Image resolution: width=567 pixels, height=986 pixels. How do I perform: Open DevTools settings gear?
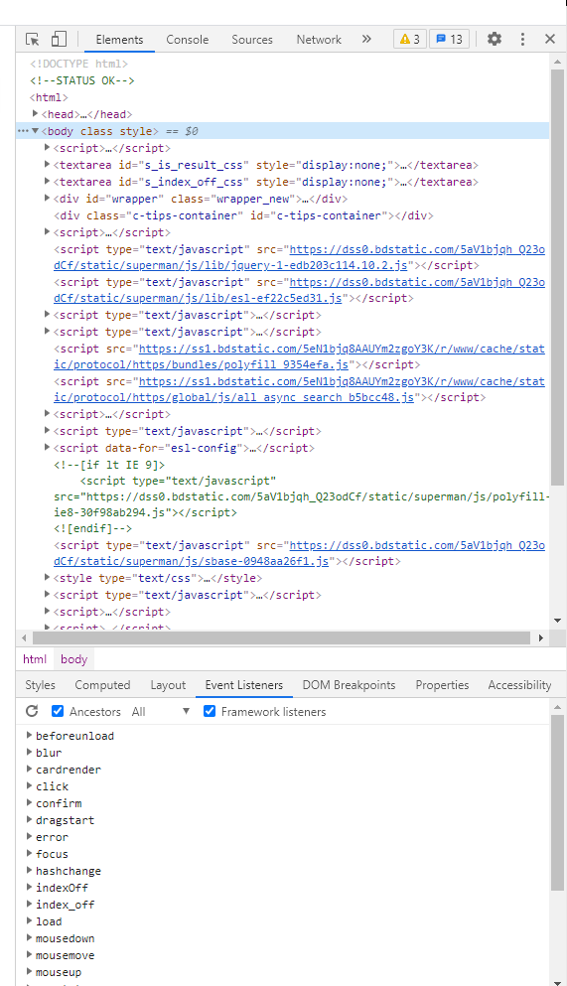click(495, 39)
